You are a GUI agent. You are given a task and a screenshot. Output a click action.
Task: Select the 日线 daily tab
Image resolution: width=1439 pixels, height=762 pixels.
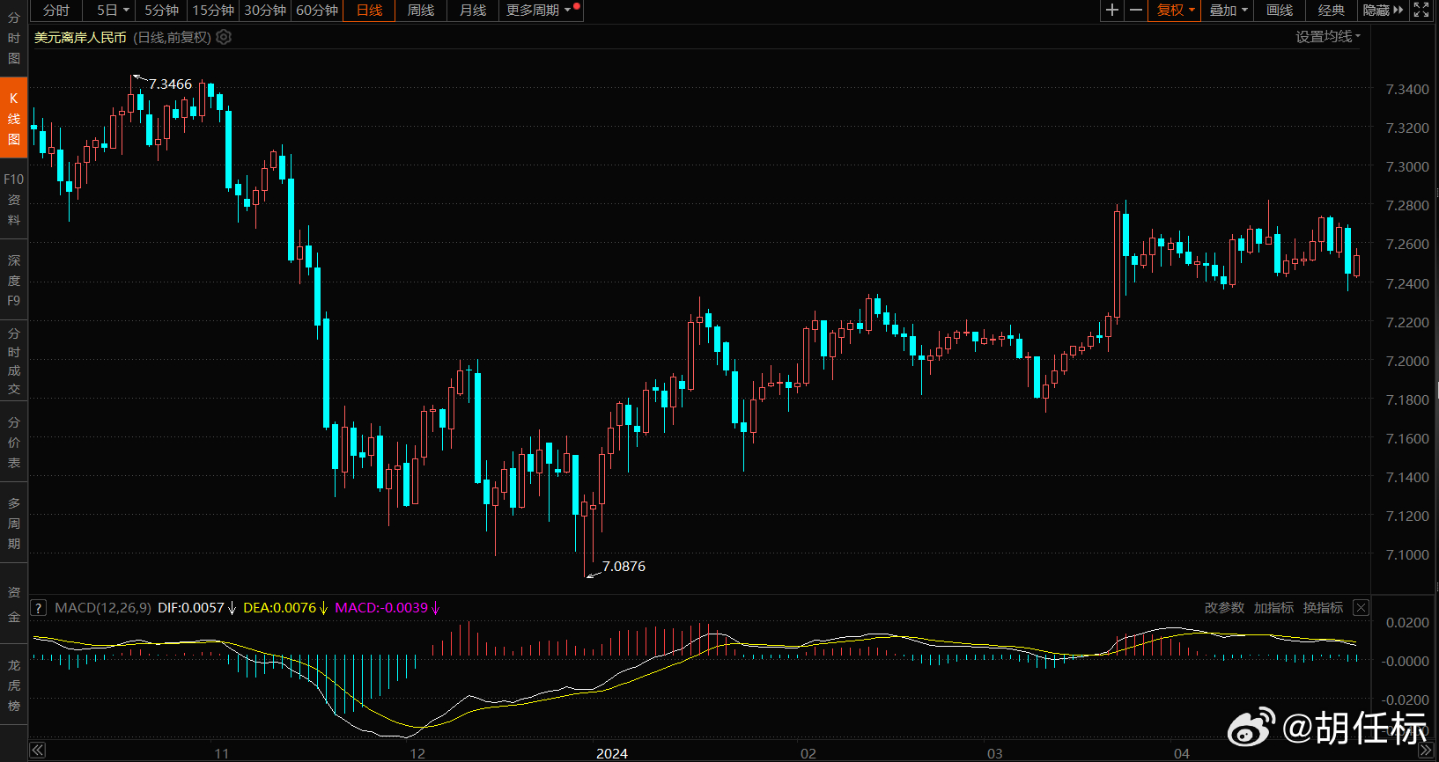click(x=369, y=10)
